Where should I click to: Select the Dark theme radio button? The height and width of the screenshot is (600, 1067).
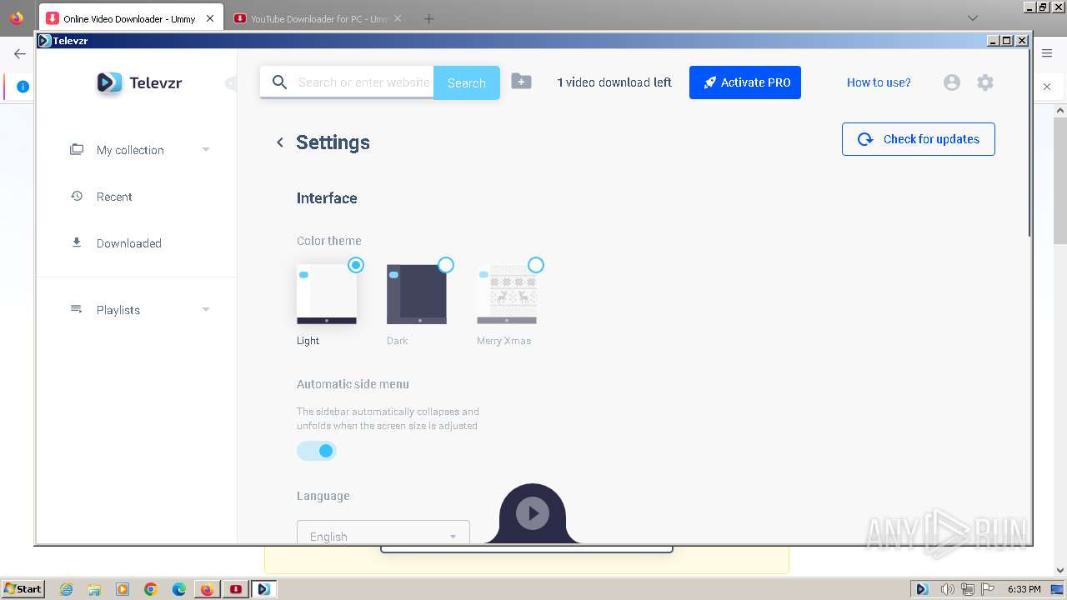446,265
